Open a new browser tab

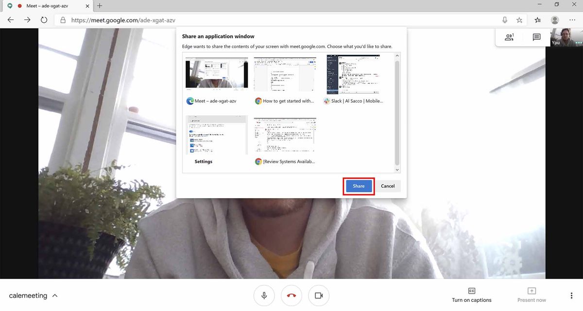pos(99,6)
